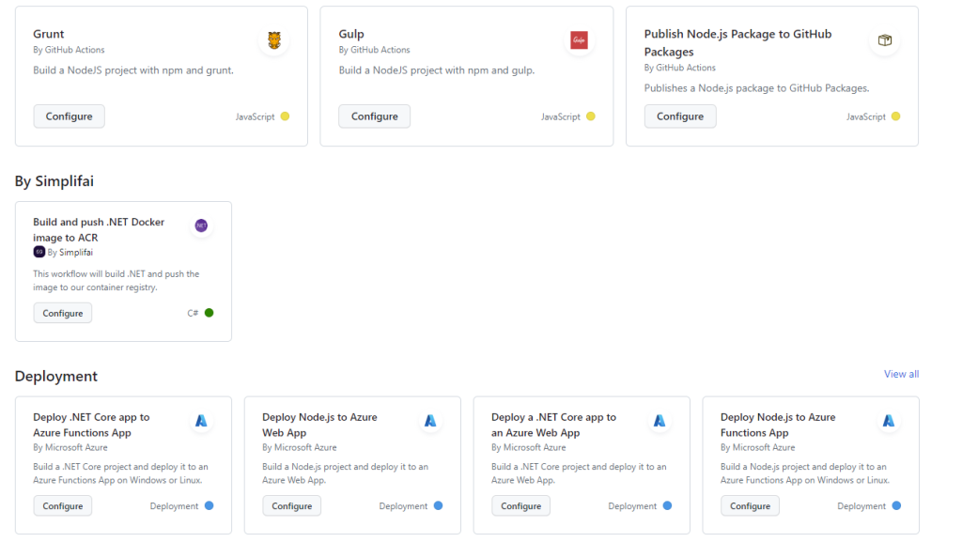This screenshot has width=962, height=542.
Task: Click 'Build a NodeJS project with npm and grunt.'
Action: click(x=133, y=70)
